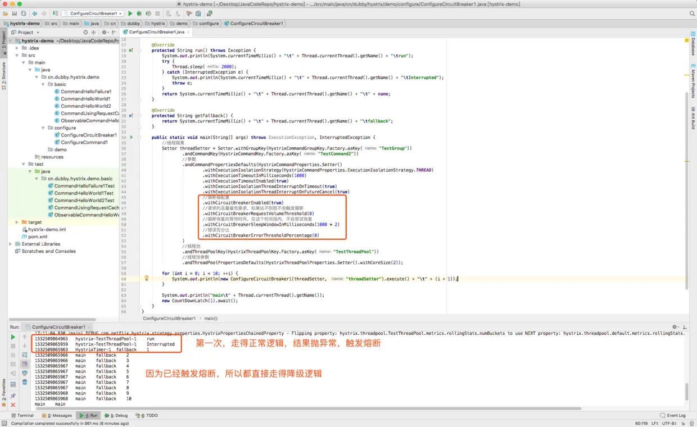
Task: Open the 6: TODO tool tab
Action: pyautogui.click(x=147, y=416)
